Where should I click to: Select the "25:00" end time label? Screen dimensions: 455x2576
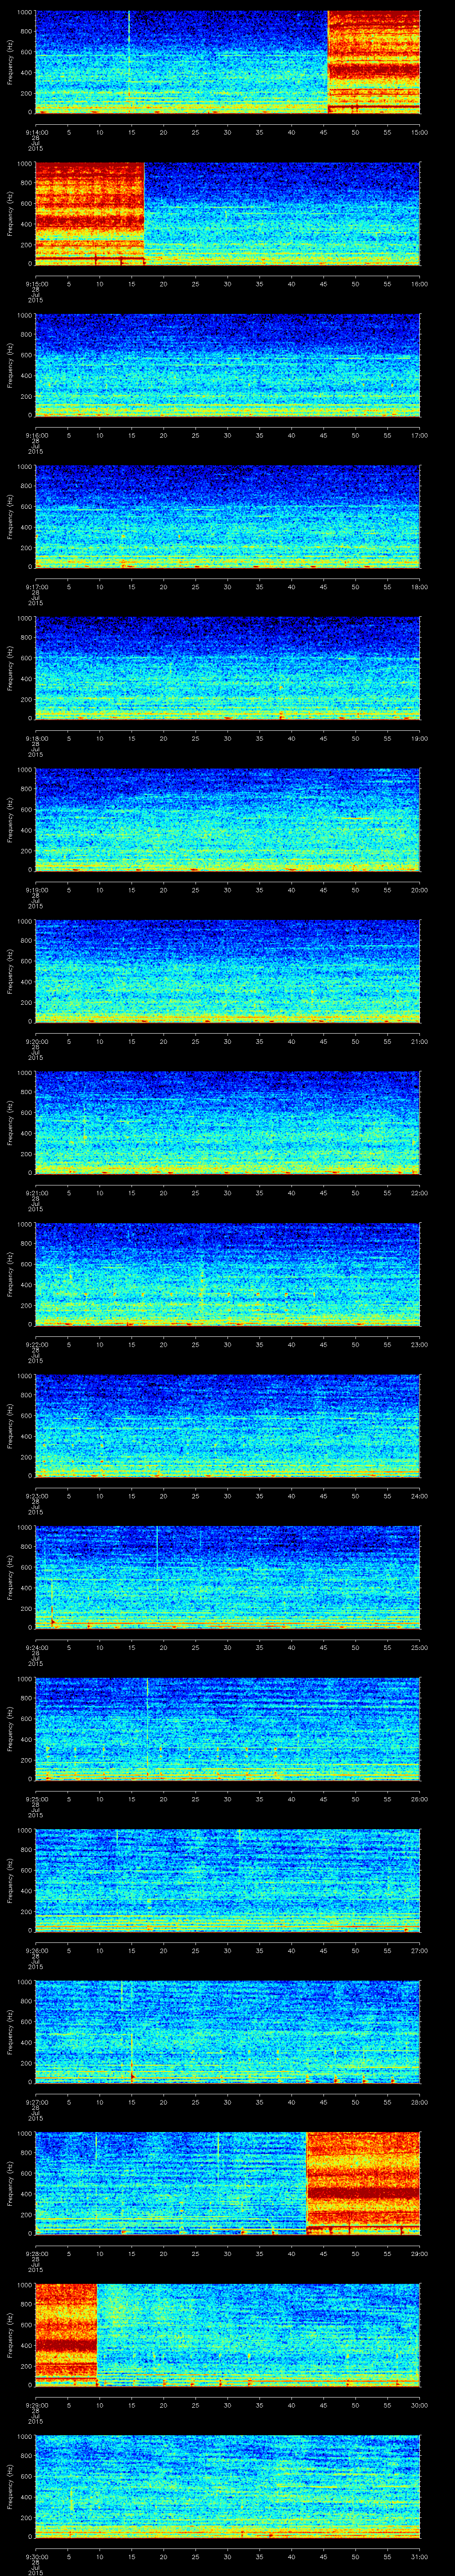point(420,1647)
